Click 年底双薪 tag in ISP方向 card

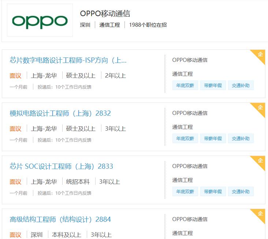click(x=185, y=85)
